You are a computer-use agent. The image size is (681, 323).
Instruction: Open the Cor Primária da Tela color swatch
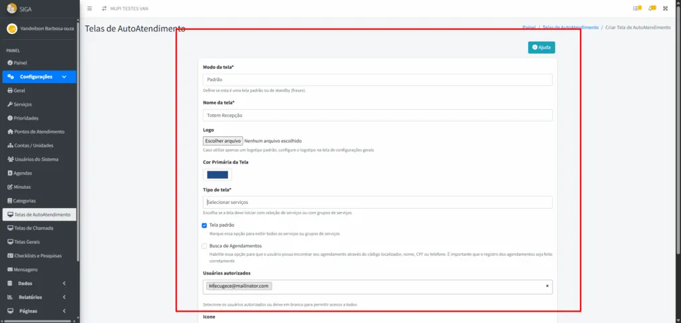pos(217,175)
